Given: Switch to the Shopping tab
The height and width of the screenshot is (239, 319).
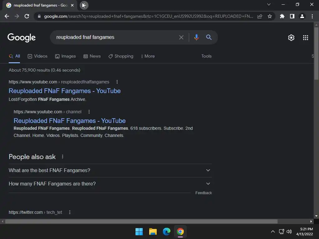Looking at the screenshot, I should (x=121, y=56).
